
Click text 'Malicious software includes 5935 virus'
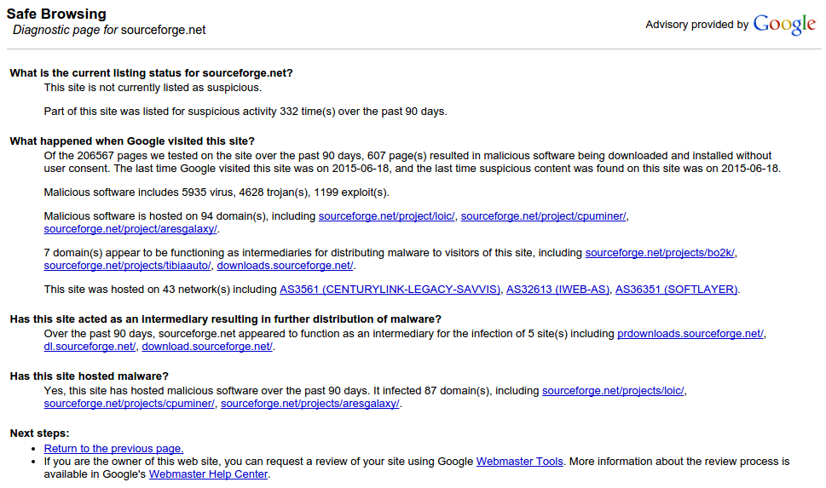pos(138,192)
